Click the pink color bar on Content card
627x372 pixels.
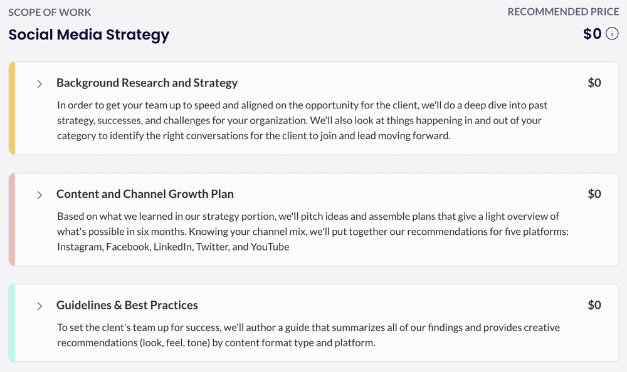[12, 219]
